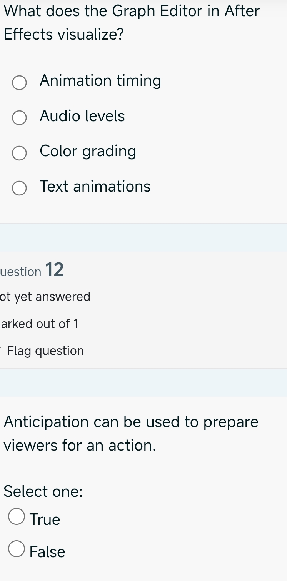287x581 pixels.
Task: Click the 'Color grading' answer label text
Action: (x=88, y=151)
